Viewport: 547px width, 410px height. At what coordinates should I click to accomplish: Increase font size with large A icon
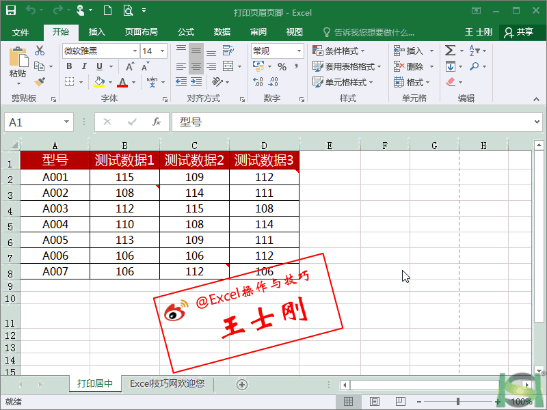(x=130, y=66)
